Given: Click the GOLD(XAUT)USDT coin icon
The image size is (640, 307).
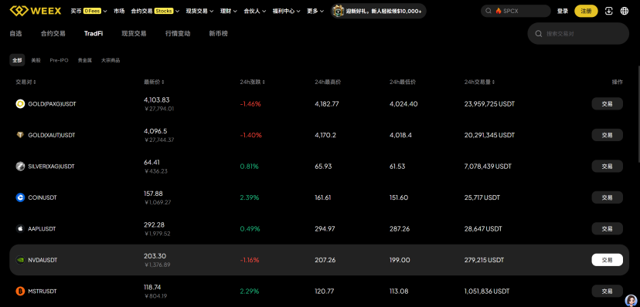Looking at the screenshot, I should click(20, 135).
